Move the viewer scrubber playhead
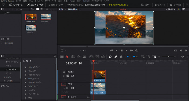This screenshot has width=189, height=101. tap(87, 47)
